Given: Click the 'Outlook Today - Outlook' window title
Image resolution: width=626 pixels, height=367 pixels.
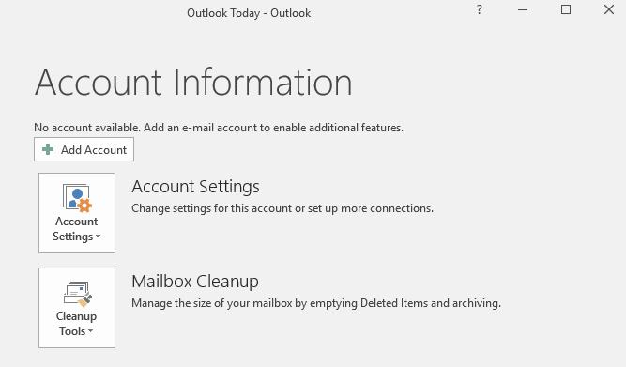Looking at the screenshot, I should point(249,13).
